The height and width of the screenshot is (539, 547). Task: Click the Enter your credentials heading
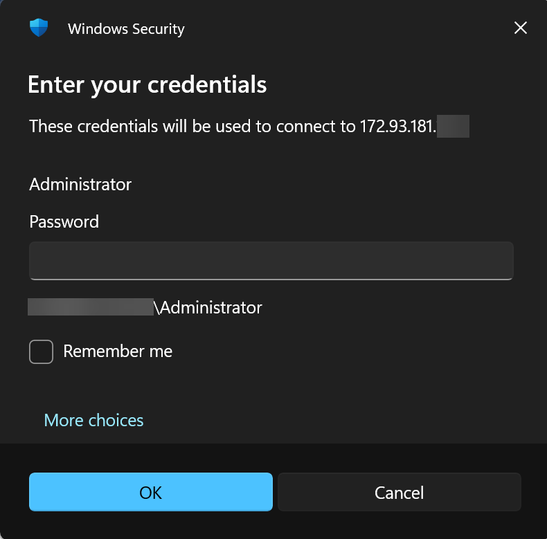tap(147, 84)
